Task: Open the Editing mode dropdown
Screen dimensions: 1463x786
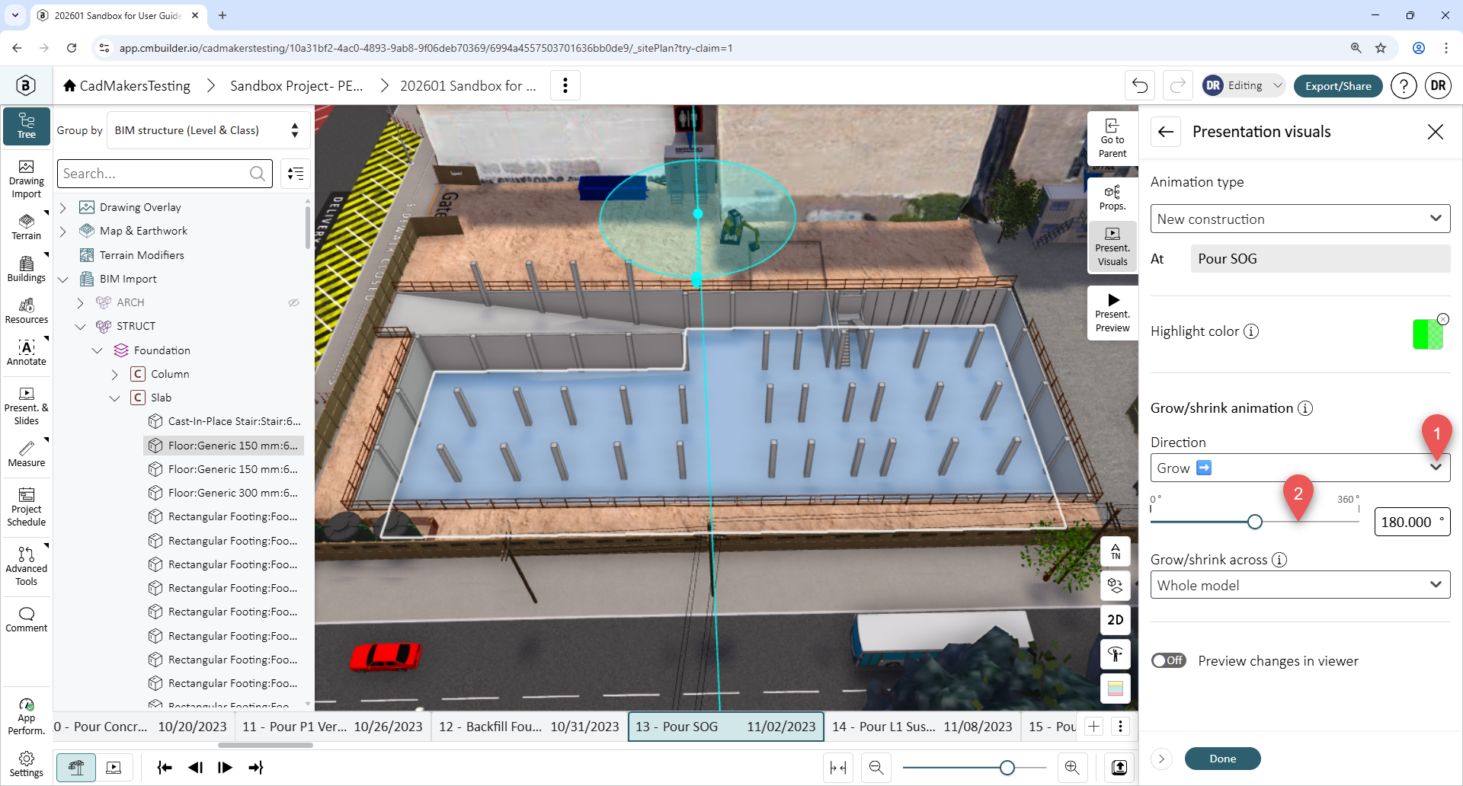Action: 1244,85
